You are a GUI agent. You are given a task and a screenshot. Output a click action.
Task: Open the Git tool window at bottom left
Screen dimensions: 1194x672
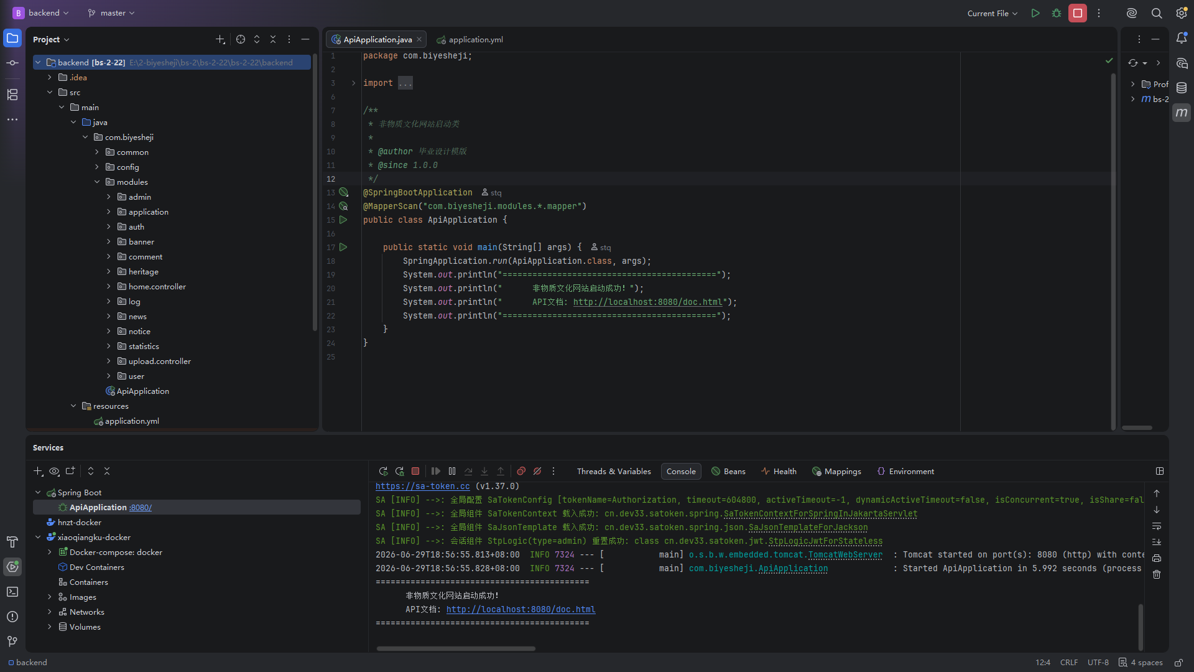[x=12, y=641]
